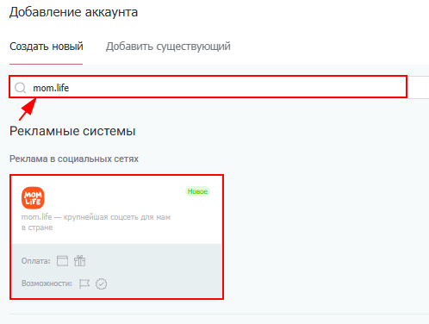The height and width of the screenshot is (324, 429).
Task: Click the checkmark circle capability icon
Action: (101, 283)
